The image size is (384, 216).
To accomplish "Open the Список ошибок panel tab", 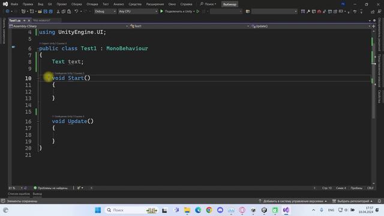I will click(19, 194).
